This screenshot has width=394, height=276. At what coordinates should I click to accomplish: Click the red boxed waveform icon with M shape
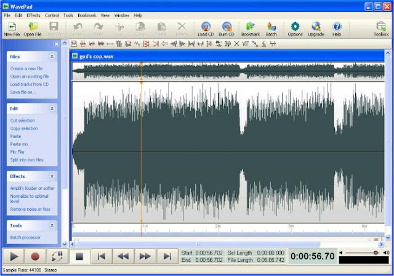click(x=147, y=44)
